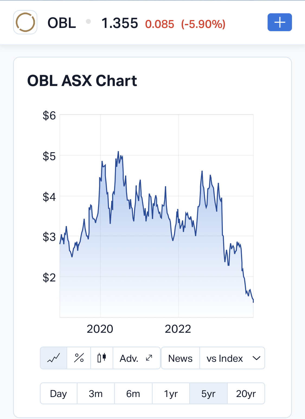
Task: Click the OBL ticker symbol text
Action: [62, 23]
